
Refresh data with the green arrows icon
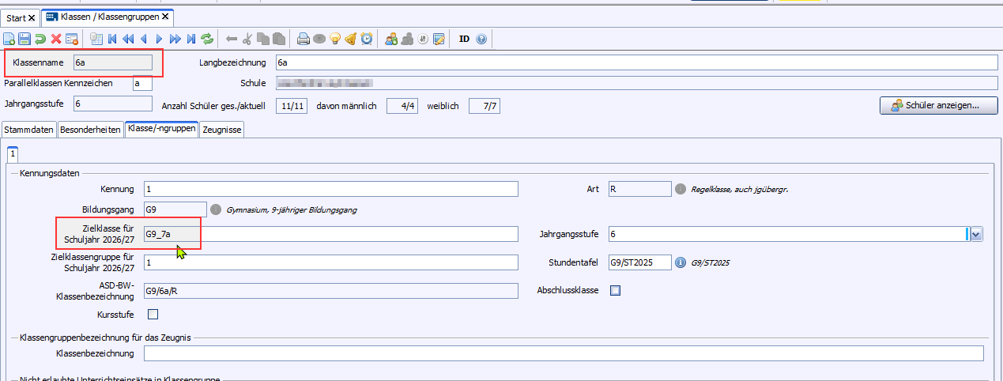pyautogui.click(x=207, y=38)
